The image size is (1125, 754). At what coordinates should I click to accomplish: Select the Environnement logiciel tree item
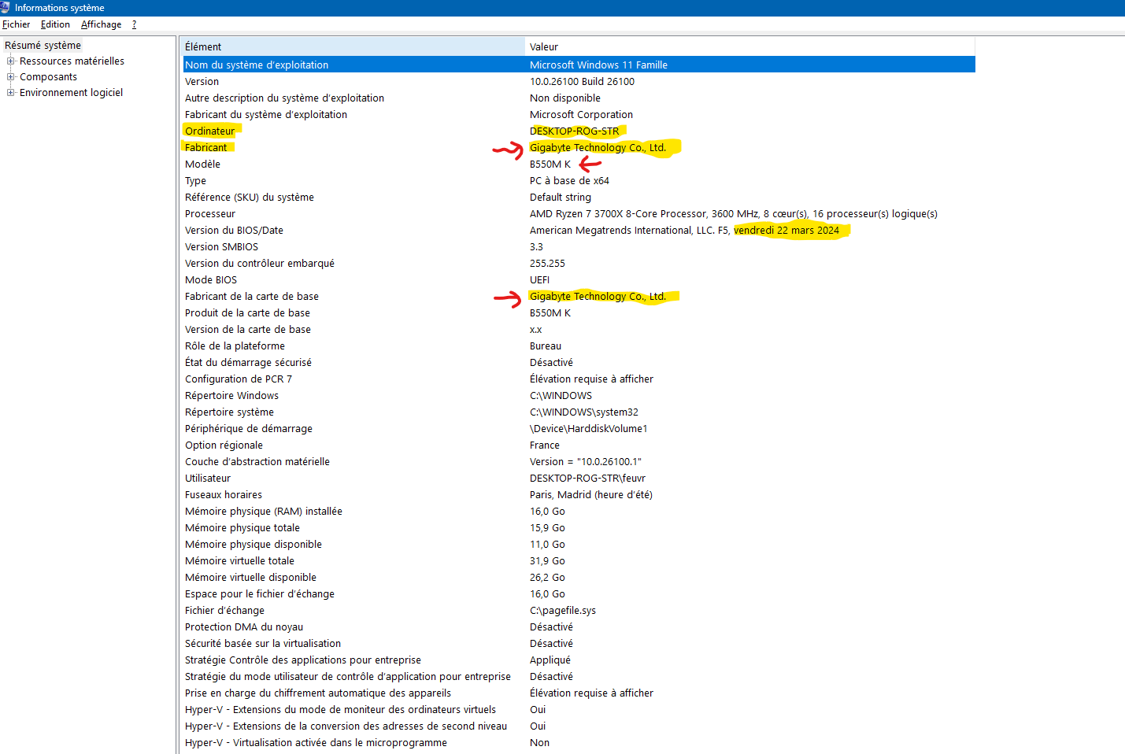coord(71,93)
